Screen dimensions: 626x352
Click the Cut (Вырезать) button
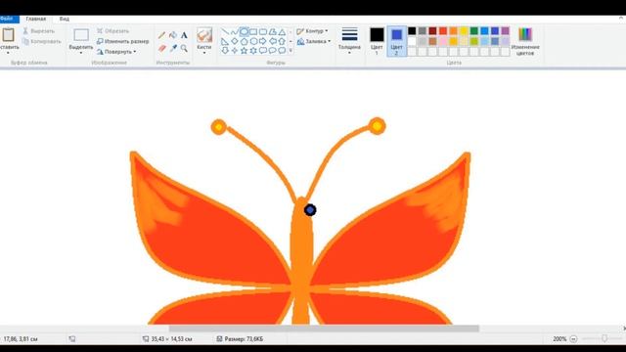pos(39,30)
